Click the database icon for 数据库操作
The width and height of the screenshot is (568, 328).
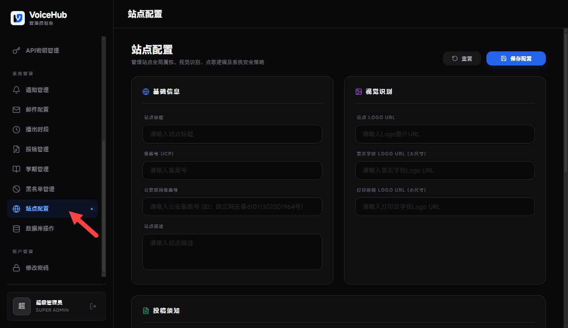tap(16, 229)
